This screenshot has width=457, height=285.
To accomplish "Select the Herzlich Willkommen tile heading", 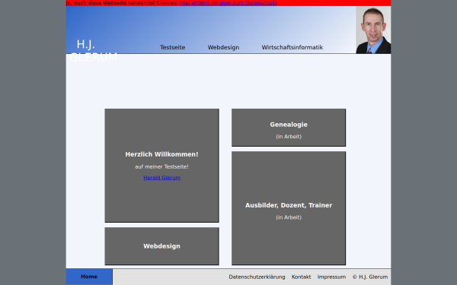I will tap(161, 154).
